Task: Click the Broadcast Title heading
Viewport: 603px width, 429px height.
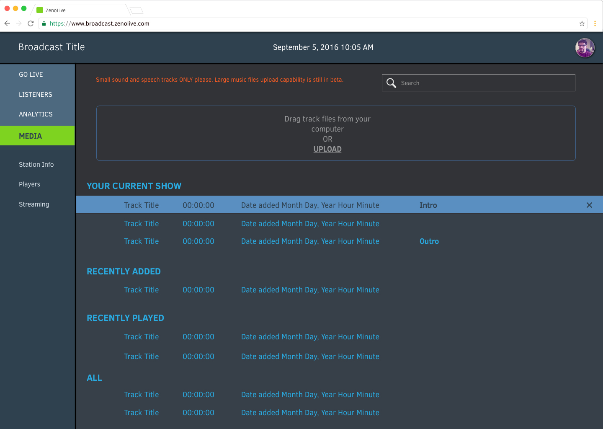Action: click(52, 47)
